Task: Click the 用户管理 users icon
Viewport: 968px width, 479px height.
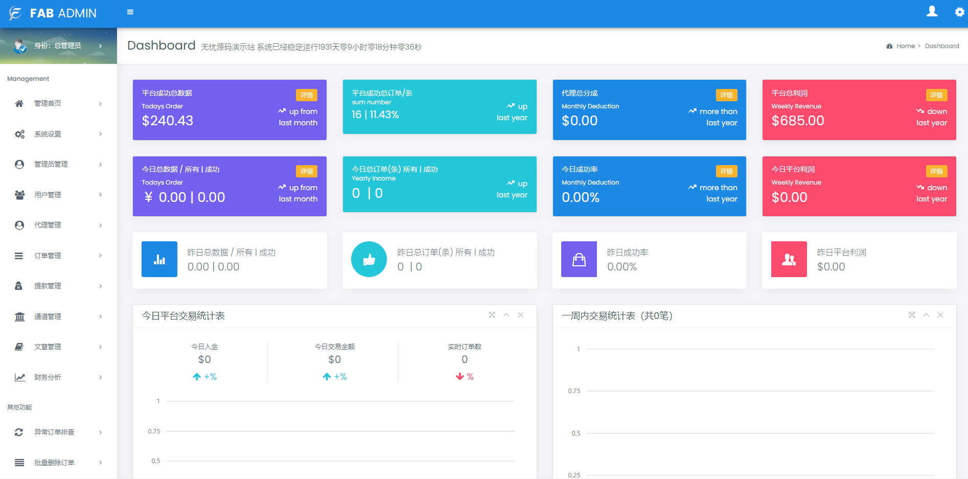Action: point(19,194)
